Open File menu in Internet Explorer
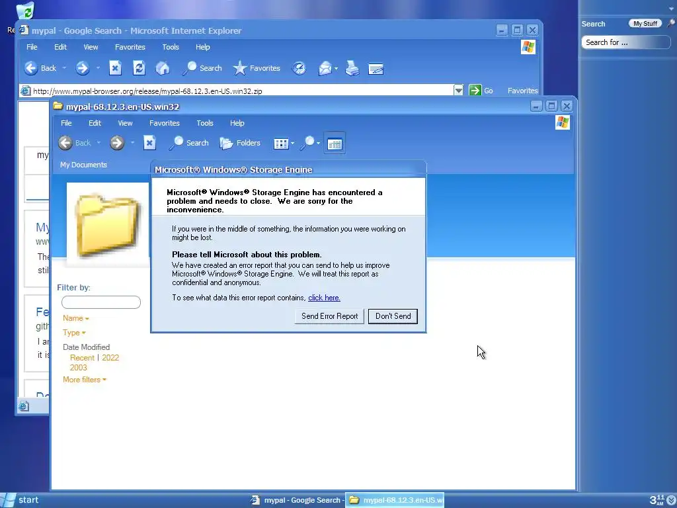Image resolution: width=677 pixels, height=508 pixels. pos(32,47)
